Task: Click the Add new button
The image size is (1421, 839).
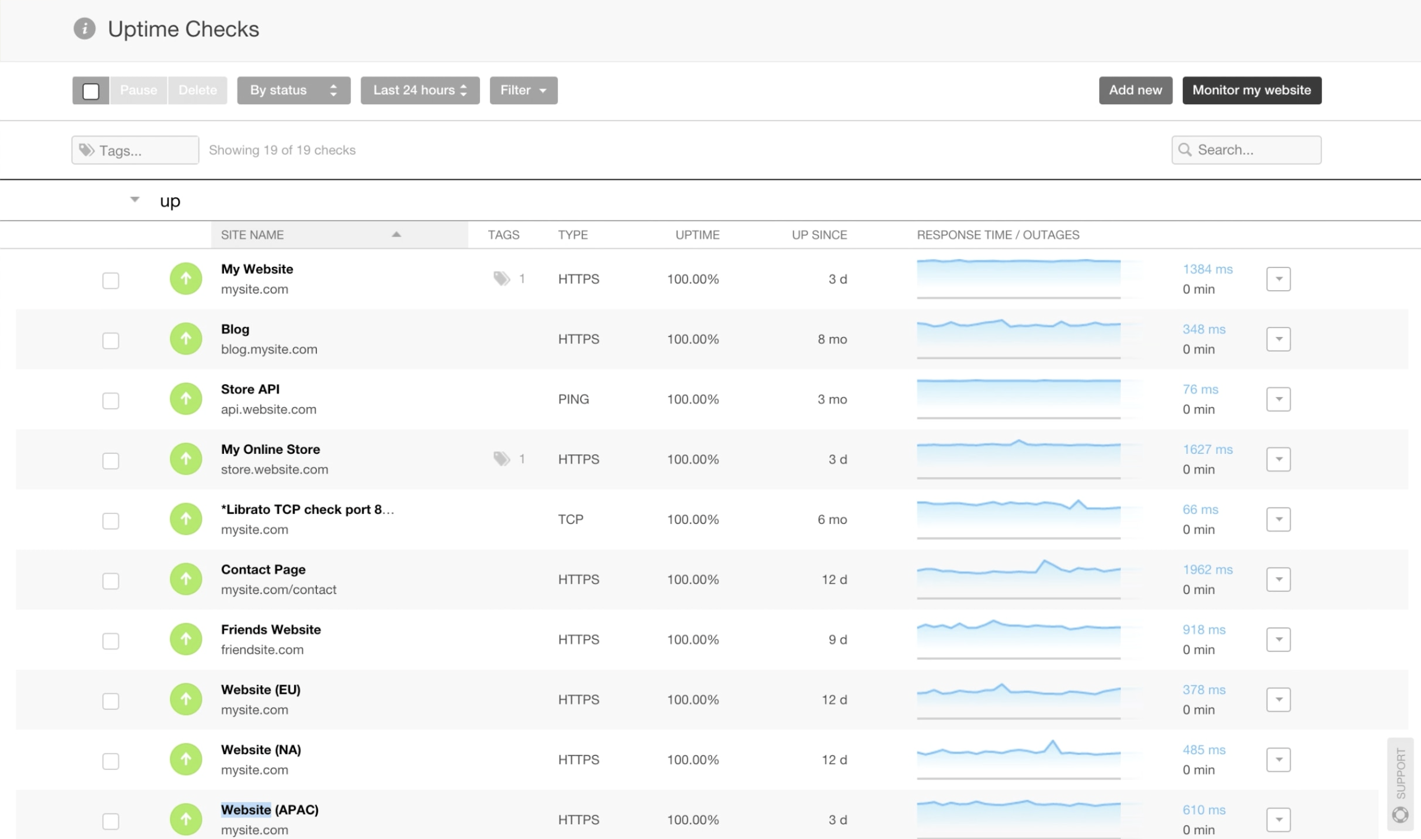Action: (1135, 90)
